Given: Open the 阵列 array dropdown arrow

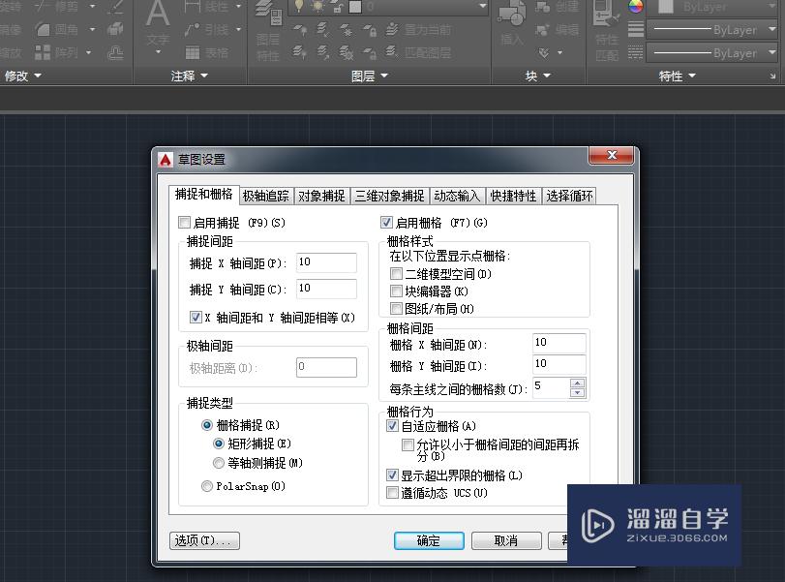Looking at the screenshot, I should [89, 52].
